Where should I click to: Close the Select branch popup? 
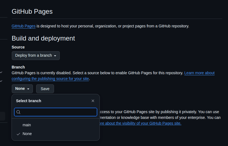tap(93, 101)
